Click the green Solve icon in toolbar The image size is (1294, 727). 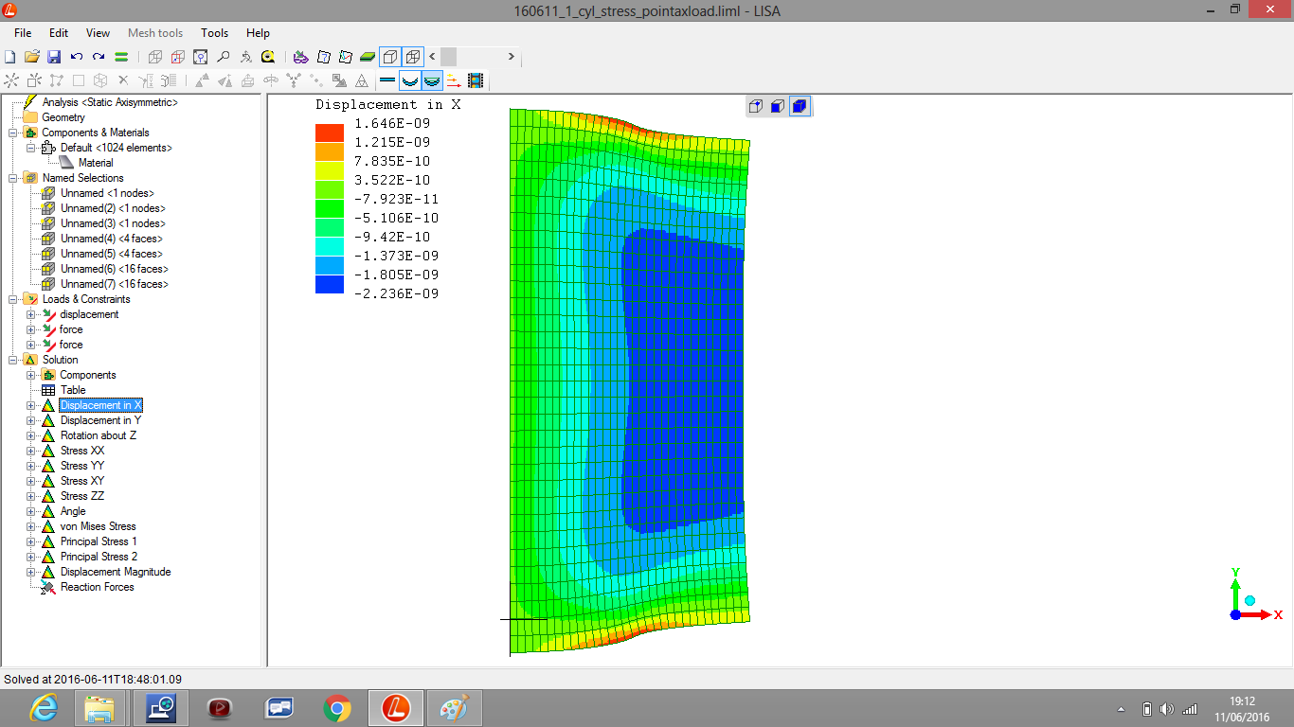(121, 57)
